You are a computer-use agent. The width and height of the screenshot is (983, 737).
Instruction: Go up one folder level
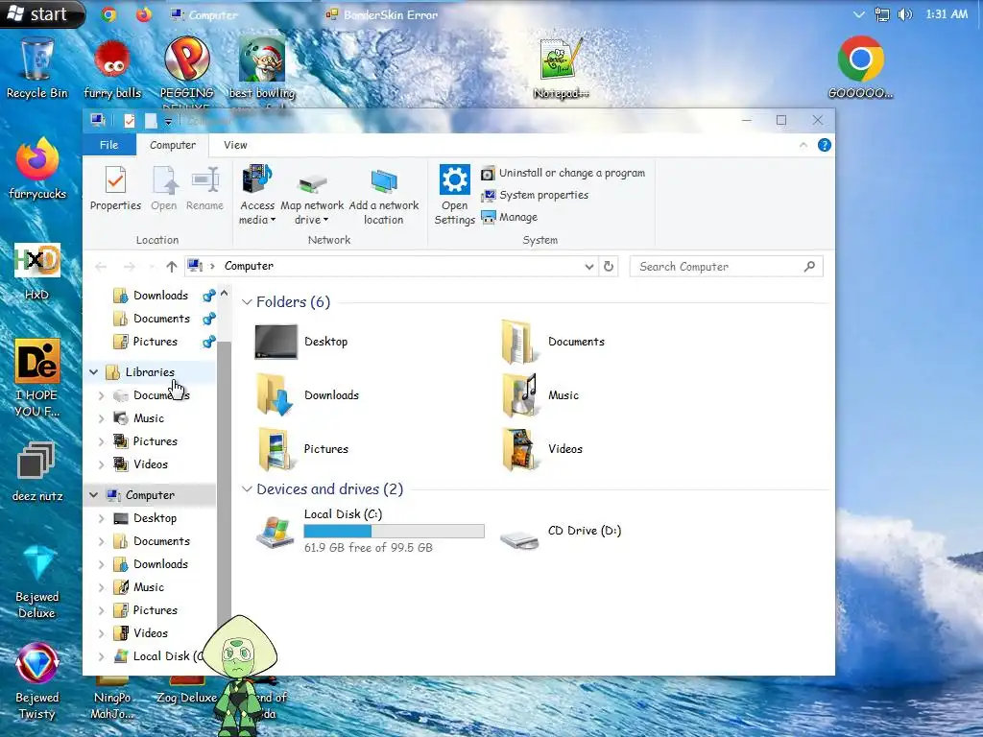[171, 267]
